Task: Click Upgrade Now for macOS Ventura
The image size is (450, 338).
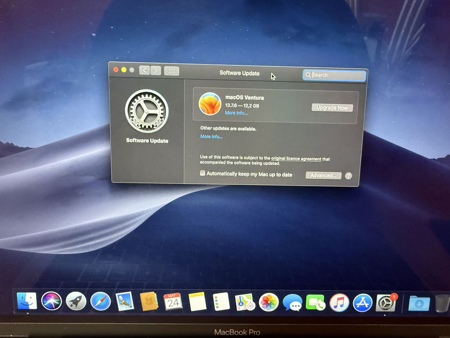Action: [332, 108]
